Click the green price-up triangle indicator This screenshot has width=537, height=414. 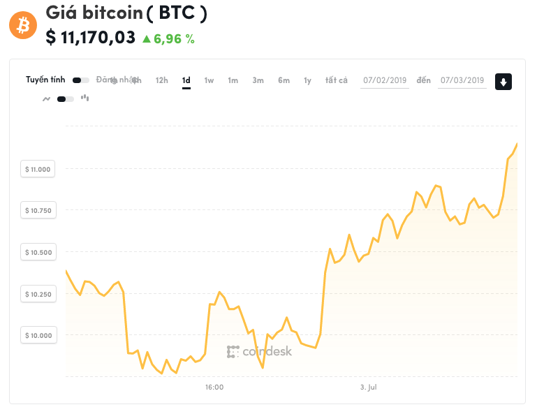pyautogui.click(x=147, y=39)
